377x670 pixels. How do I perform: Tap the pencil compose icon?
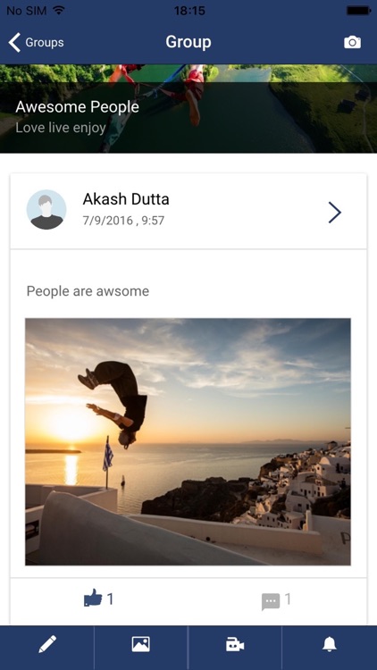(47, 644)
